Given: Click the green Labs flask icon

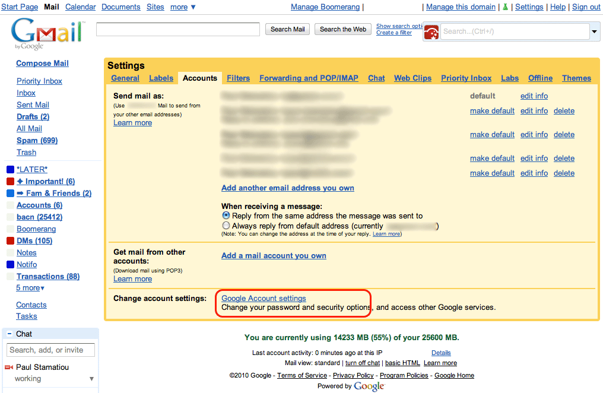Looking at the screenshot, I should (505, 7).
